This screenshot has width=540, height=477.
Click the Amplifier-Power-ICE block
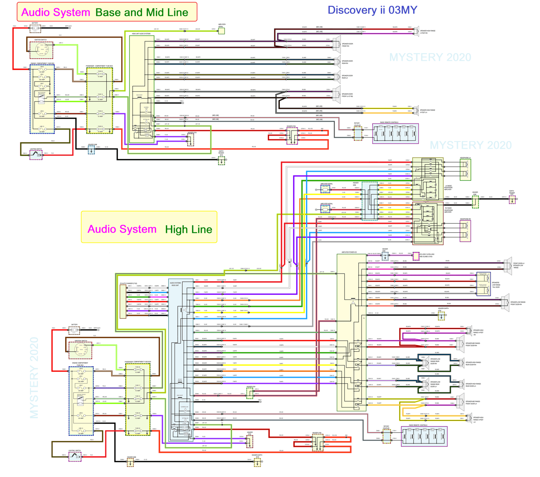352,332
